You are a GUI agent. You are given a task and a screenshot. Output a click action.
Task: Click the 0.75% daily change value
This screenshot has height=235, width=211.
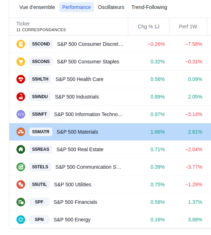pos(158,184)
